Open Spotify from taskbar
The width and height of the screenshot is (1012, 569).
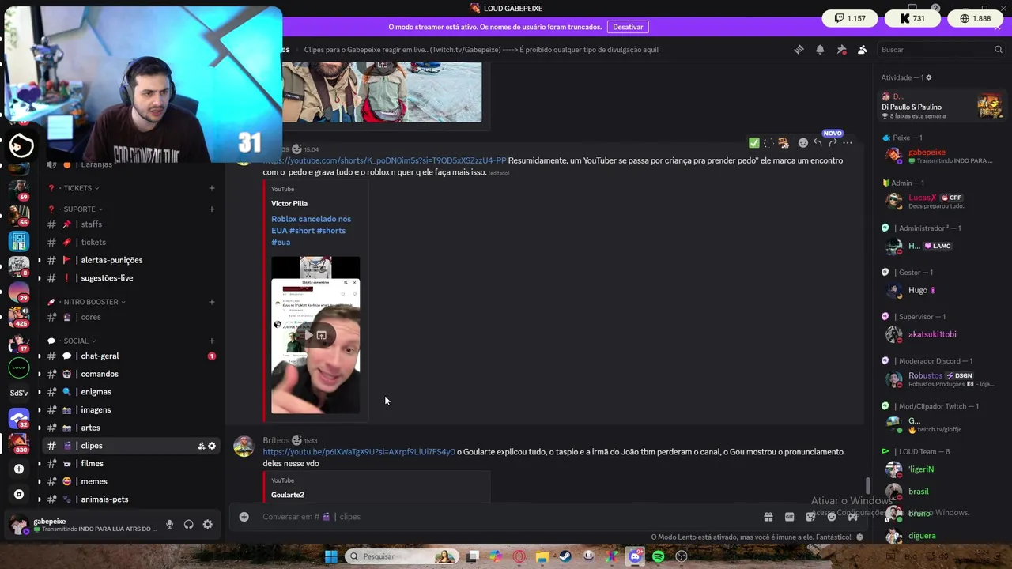[x=659, y=556]
